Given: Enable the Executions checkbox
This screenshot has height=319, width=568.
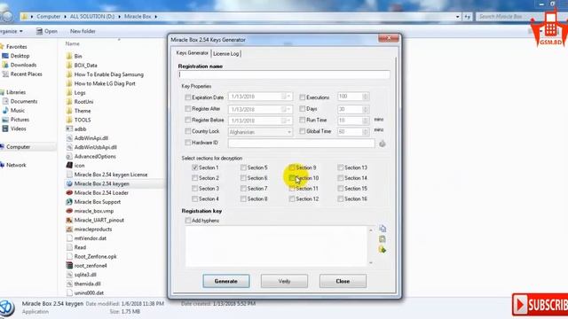Looking at the screenshot, I should point(302,97).
